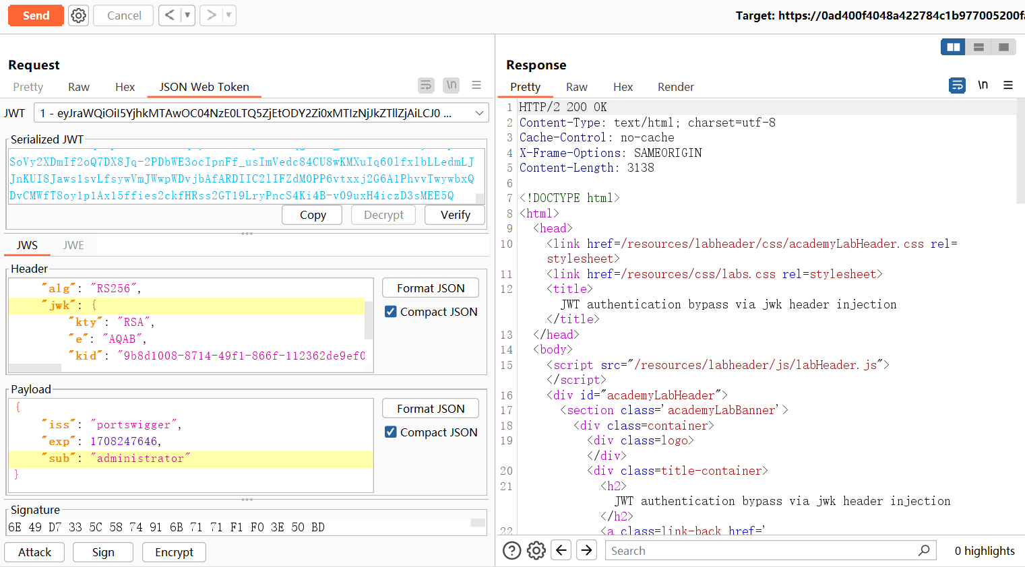
Task: Switch to the JWE tab
Action: tap(73, 245)
